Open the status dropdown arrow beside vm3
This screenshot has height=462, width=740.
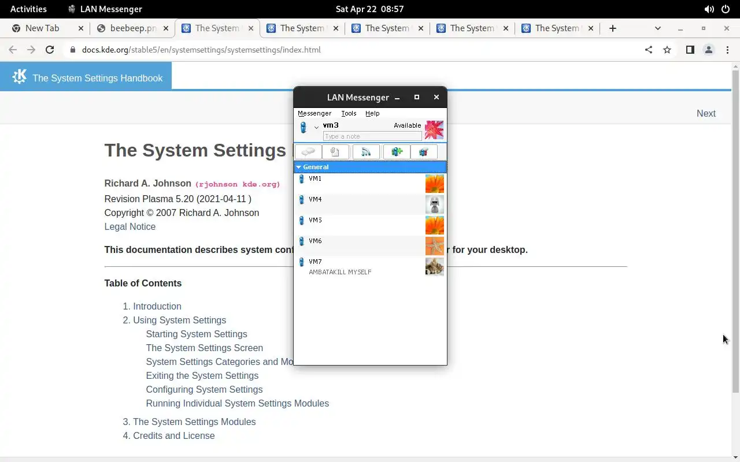(x=316, y=128)
